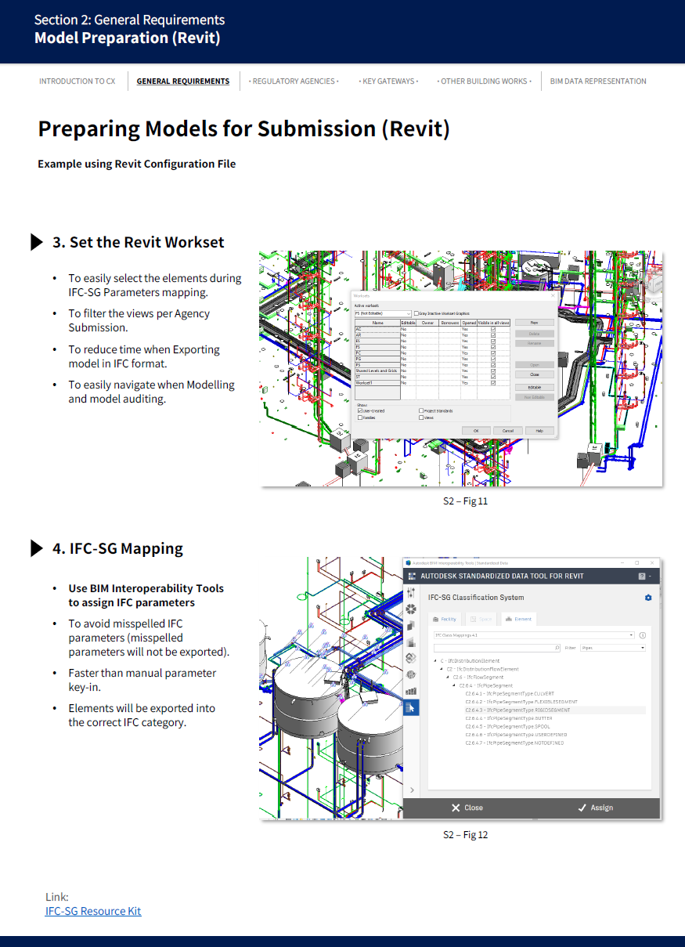Open the Active workset dropdown
Image resolution: width=685 pixels, height=947 pixels.
click(x=383, y=313)
